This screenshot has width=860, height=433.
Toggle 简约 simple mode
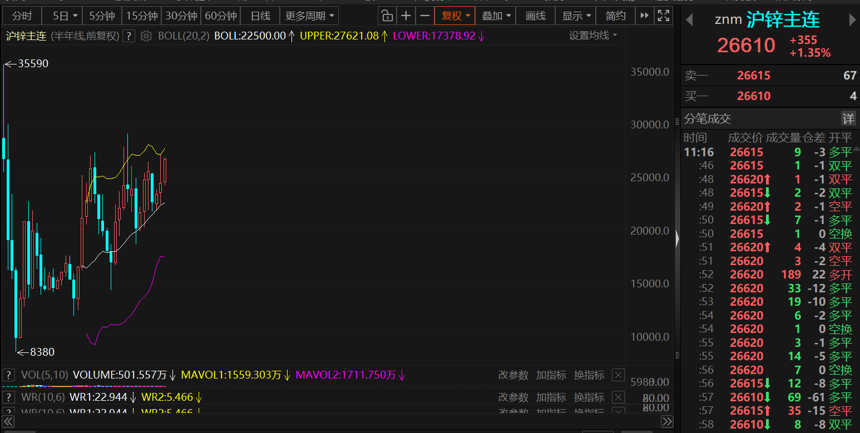pyautogui.click(x=615, y=16)
